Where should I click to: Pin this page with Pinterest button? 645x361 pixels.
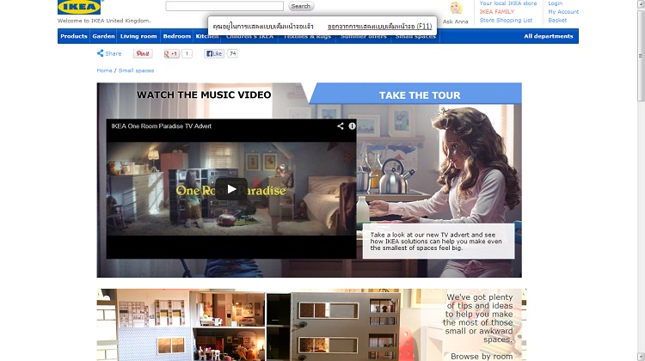143,53
